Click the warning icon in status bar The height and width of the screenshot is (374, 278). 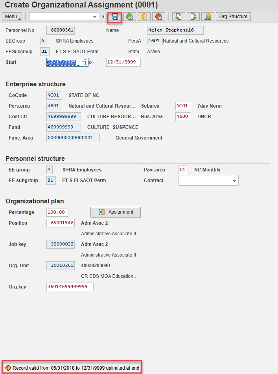pos(8,368)
